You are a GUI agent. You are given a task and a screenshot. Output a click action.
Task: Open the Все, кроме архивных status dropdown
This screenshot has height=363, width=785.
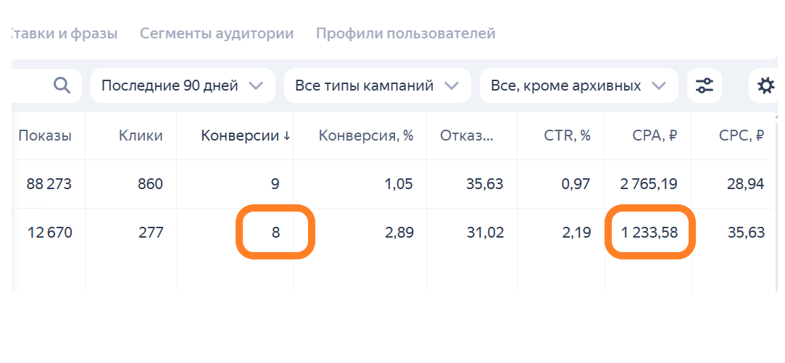[578, 85]
